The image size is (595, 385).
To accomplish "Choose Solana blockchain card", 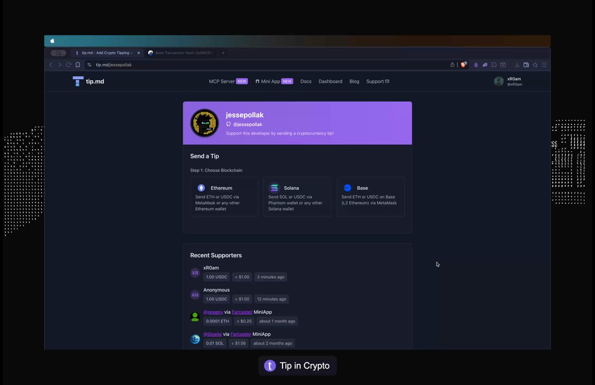I will 297,197.
